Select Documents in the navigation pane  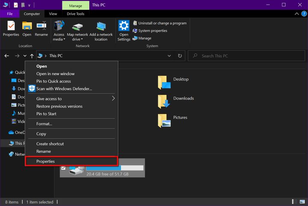click(18, 97)
